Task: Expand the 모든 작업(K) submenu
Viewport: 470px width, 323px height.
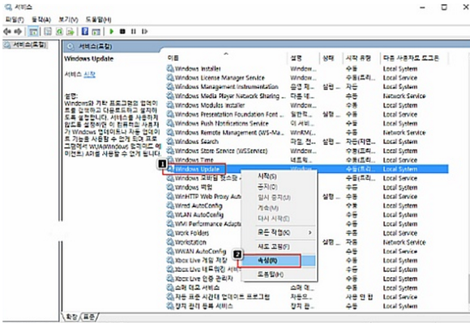Action: [280, 232]
